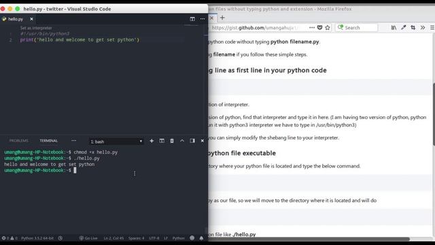
Task: Click red close button of VS Code window
Action: tap(3, 9)
